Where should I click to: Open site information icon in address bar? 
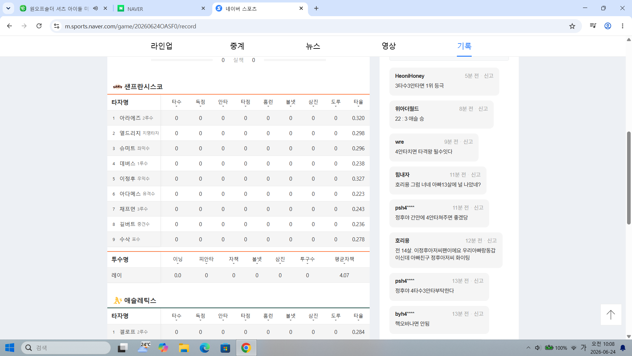tap(57, 26)
